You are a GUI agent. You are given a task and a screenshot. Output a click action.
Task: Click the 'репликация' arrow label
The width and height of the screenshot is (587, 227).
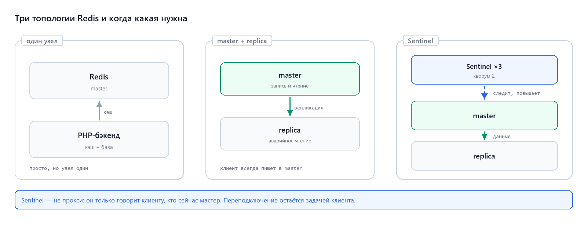(x=309, y=108)
